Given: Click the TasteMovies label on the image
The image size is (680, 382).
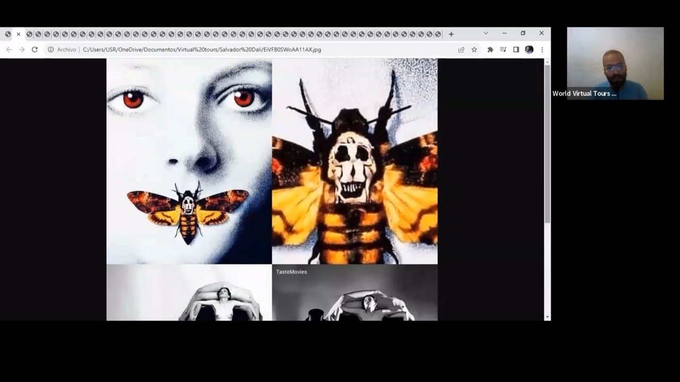Looking at the screenshot, I should click(x=291, y=272).
